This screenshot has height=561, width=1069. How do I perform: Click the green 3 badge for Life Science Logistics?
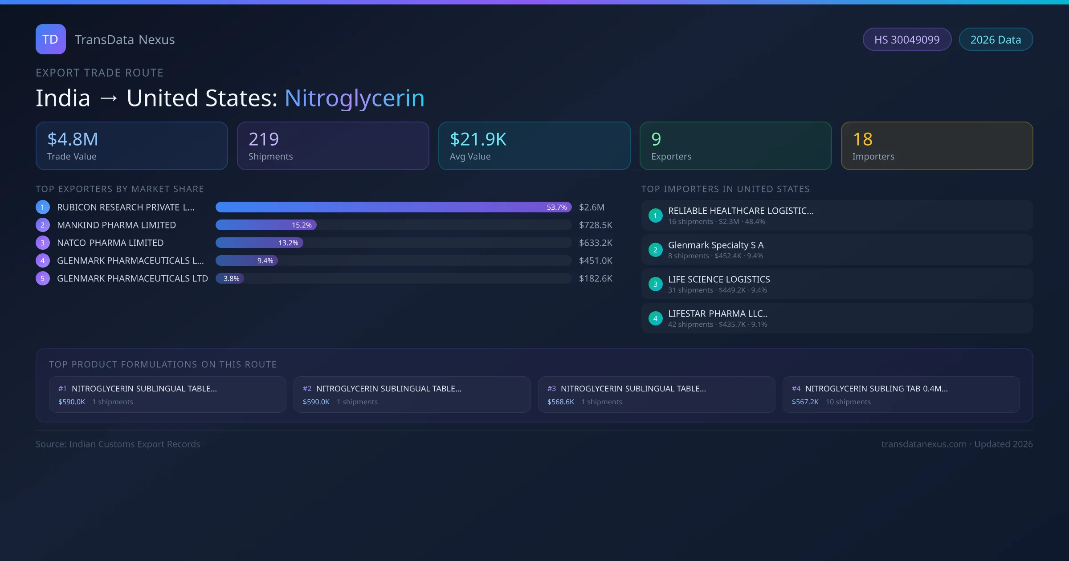655,284
